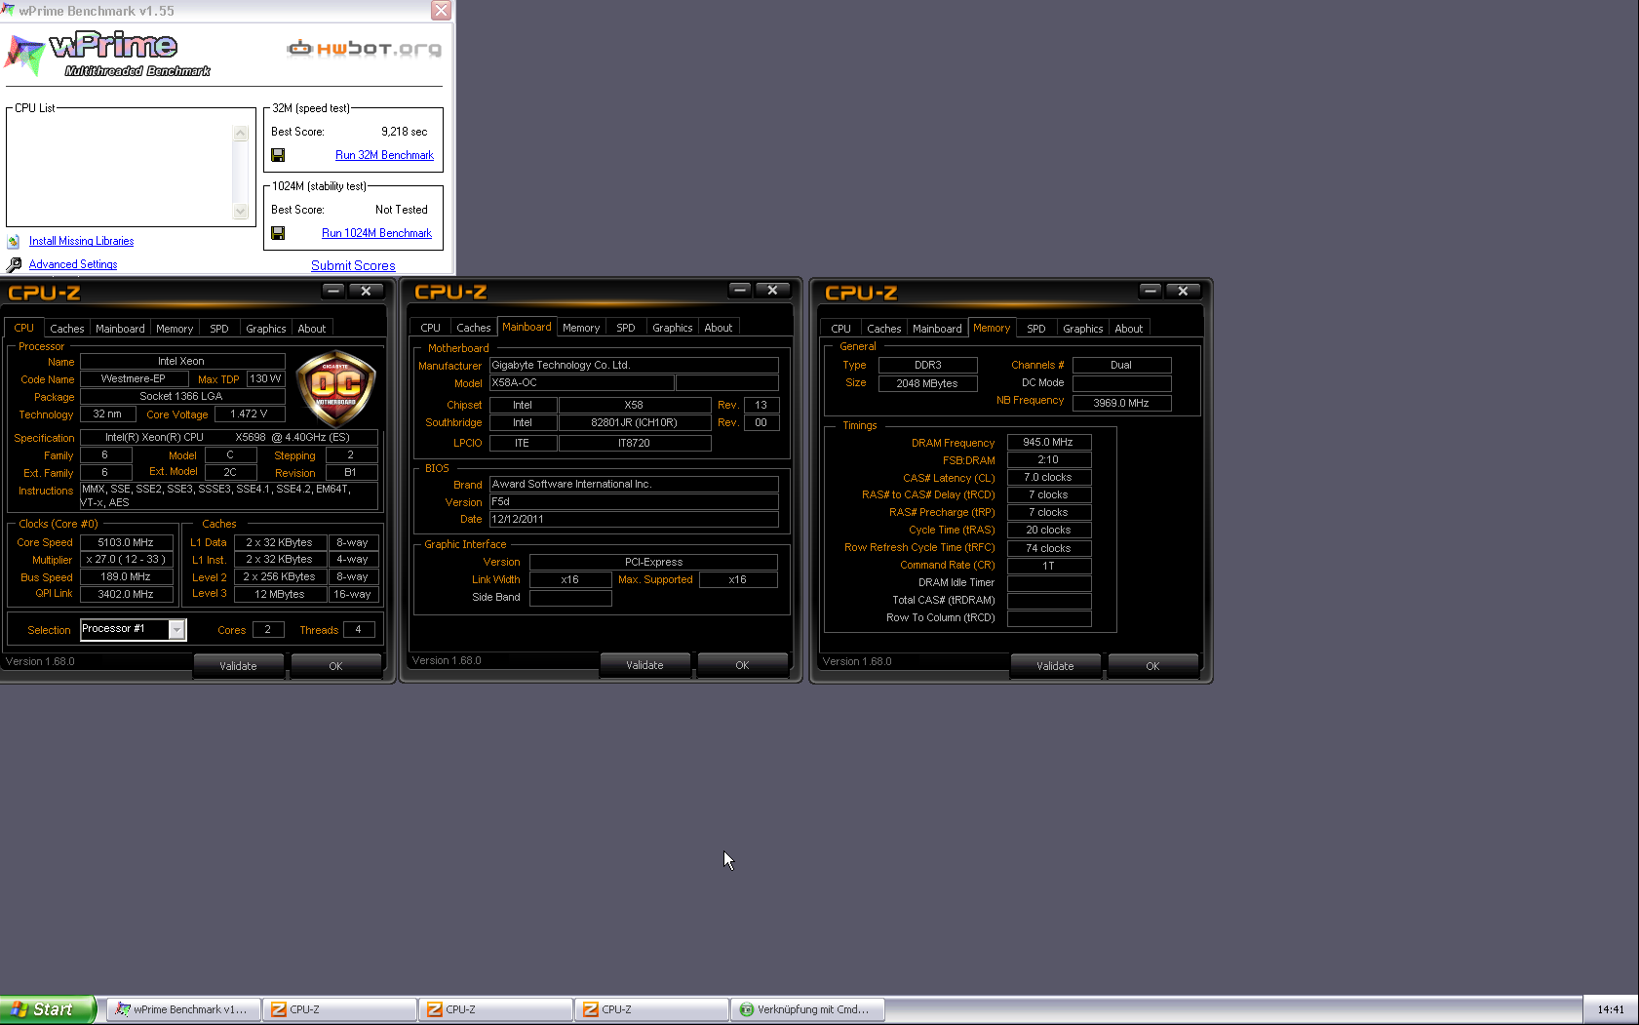This screenshot has width=1639, height=1025.
Task: Click the Gigabyte OC motherboard badge
Action: point(335,388)
